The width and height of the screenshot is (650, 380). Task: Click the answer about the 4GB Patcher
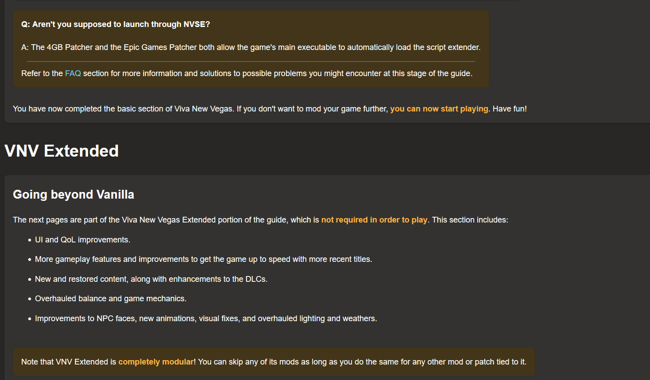[251, 47]
